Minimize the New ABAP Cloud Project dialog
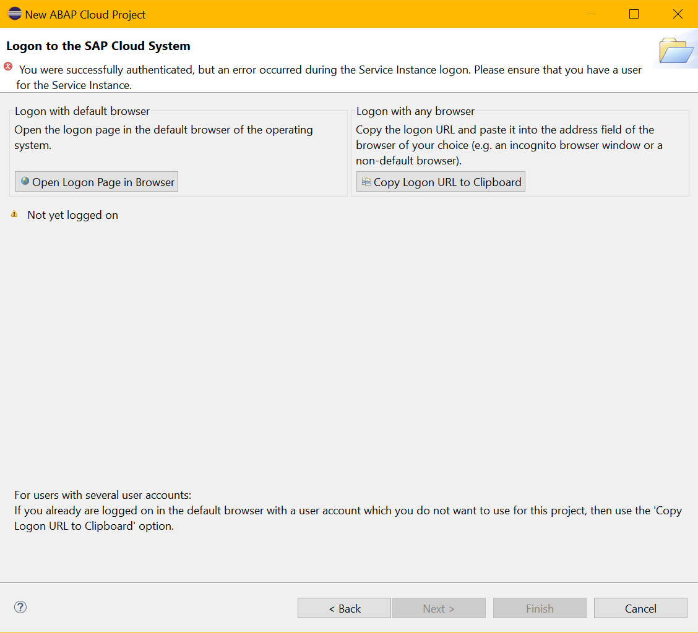This screenshot has height=633, width=698. tap(593, 14)
